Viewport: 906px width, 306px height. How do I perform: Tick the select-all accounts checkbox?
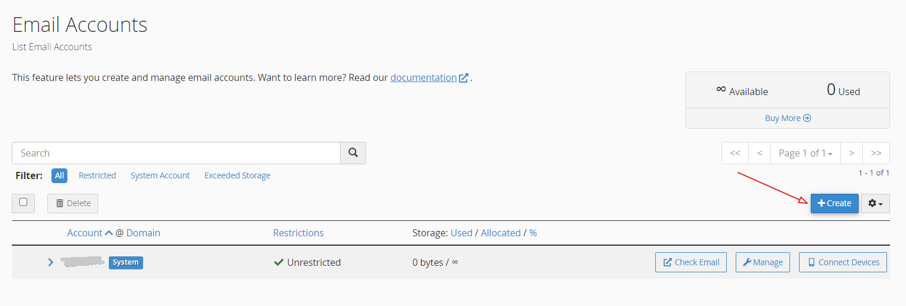coord(23,202)
